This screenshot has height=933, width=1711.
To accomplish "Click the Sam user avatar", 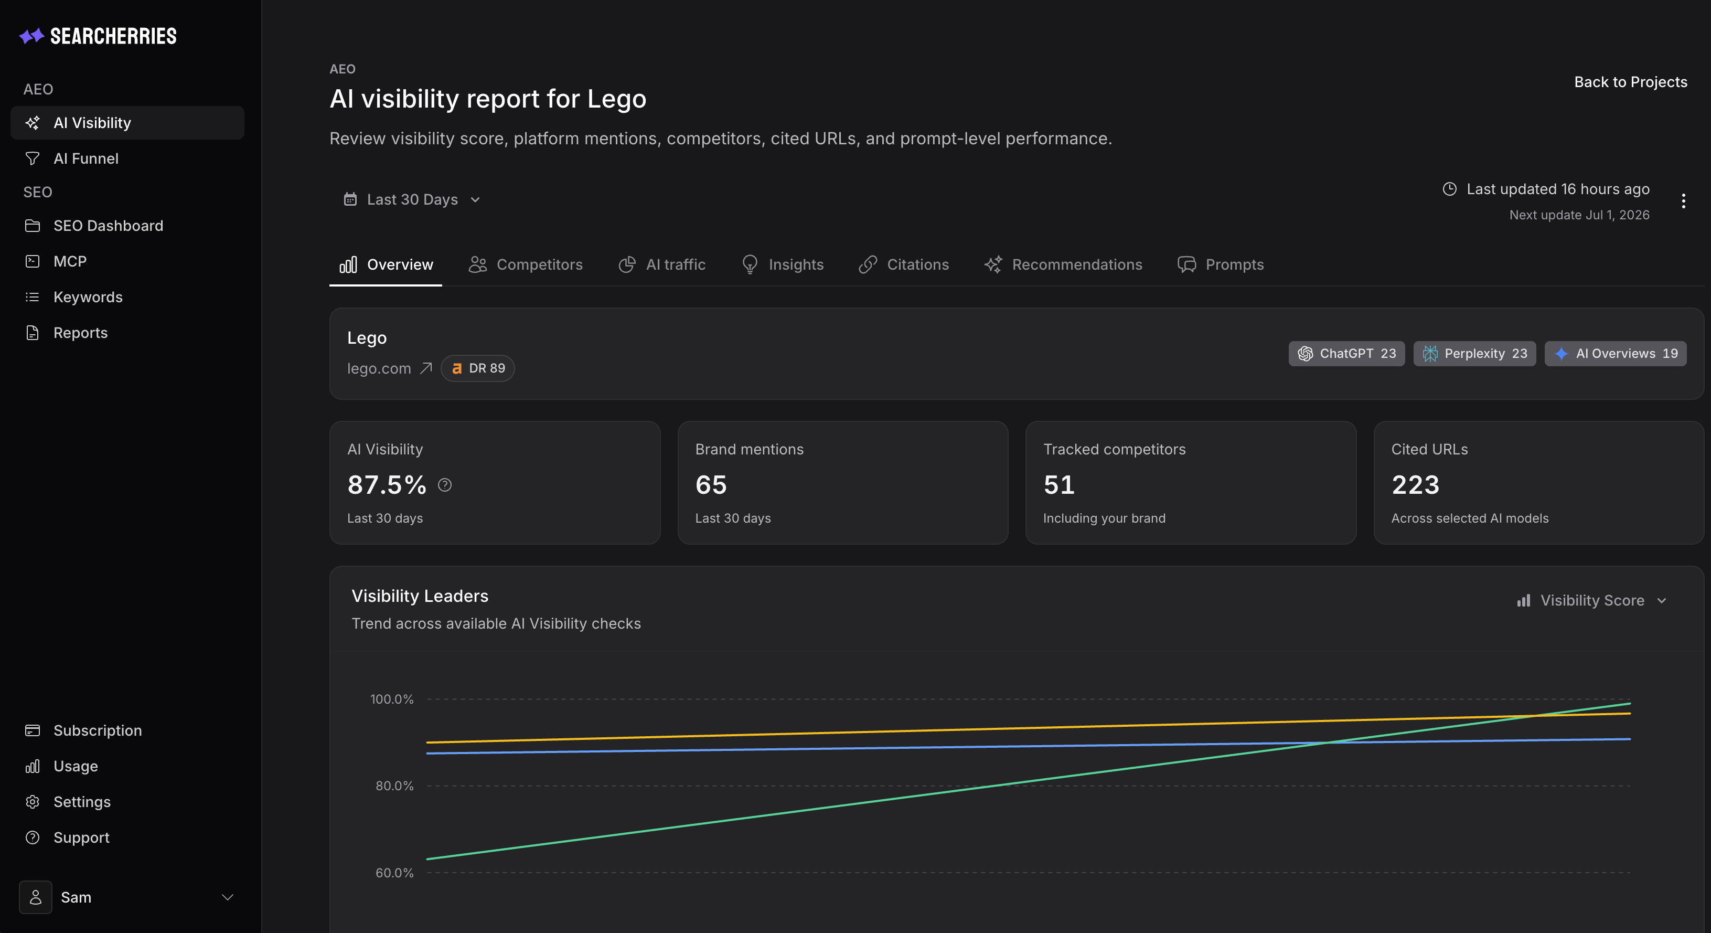I will coord(36,898).
